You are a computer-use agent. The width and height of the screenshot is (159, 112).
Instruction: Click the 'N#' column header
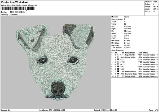(x=116, y=53)
